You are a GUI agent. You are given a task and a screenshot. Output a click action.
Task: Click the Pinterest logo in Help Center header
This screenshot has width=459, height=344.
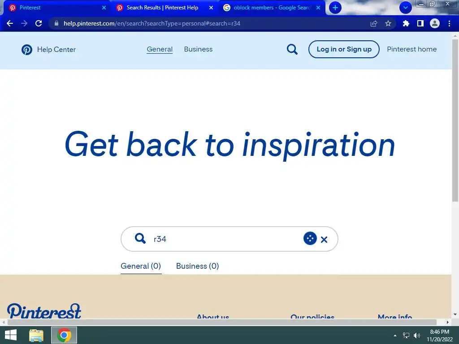27,49
